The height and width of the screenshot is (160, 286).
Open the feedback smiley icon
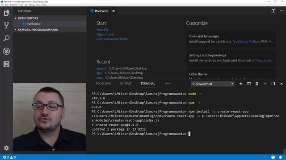(273, 157)
